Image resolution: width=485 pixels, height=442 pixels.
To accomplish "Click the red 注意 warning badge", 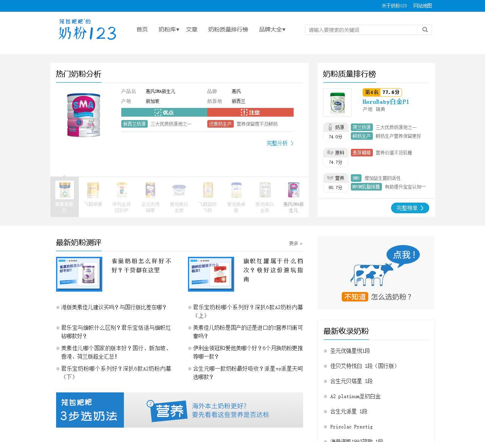I will coord(250,112).
